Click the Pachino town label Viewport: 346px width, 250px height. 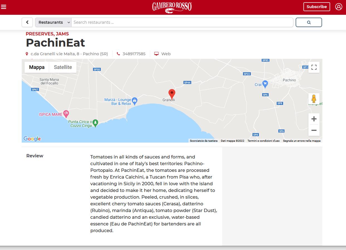point(289,80)
